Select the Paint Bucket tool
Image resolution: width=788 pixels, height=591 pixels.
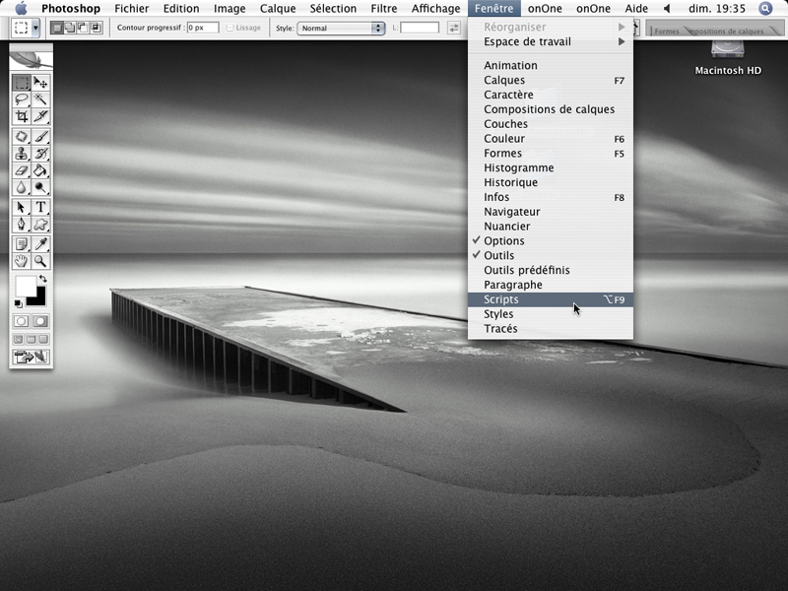[x=40, y=170]
